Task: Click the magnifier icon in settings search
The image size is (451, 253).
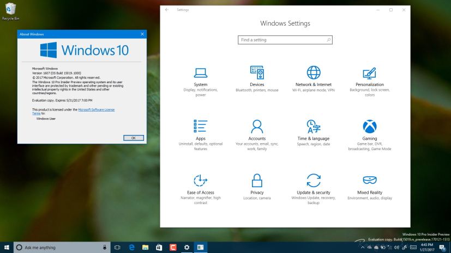Action: [x=328, y=40]
